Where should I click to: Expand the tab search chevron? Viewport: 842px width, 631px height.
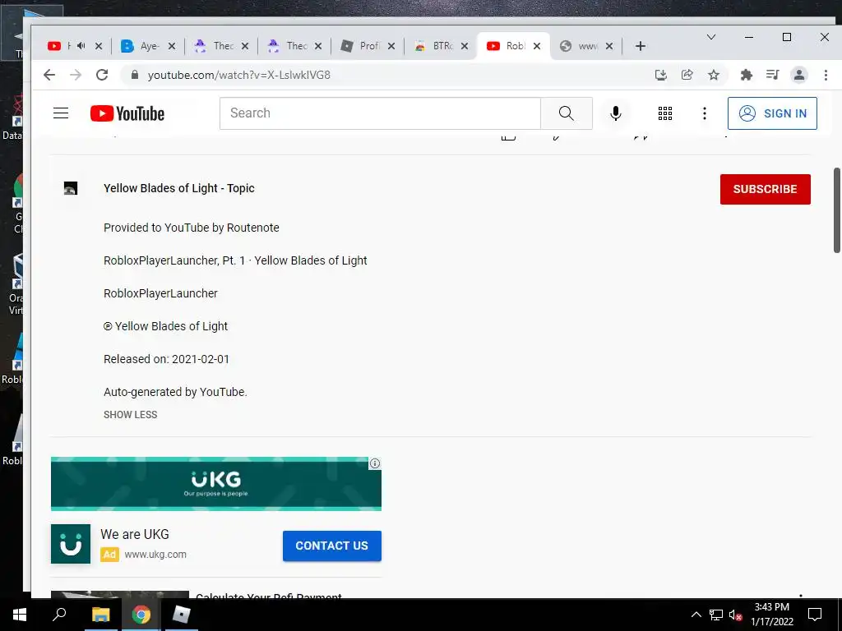coord(711,37)
